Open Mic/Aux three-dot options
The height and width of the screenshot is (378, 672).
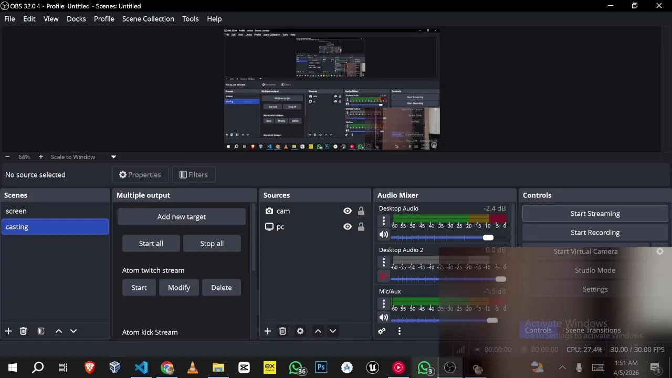point(384,303)
